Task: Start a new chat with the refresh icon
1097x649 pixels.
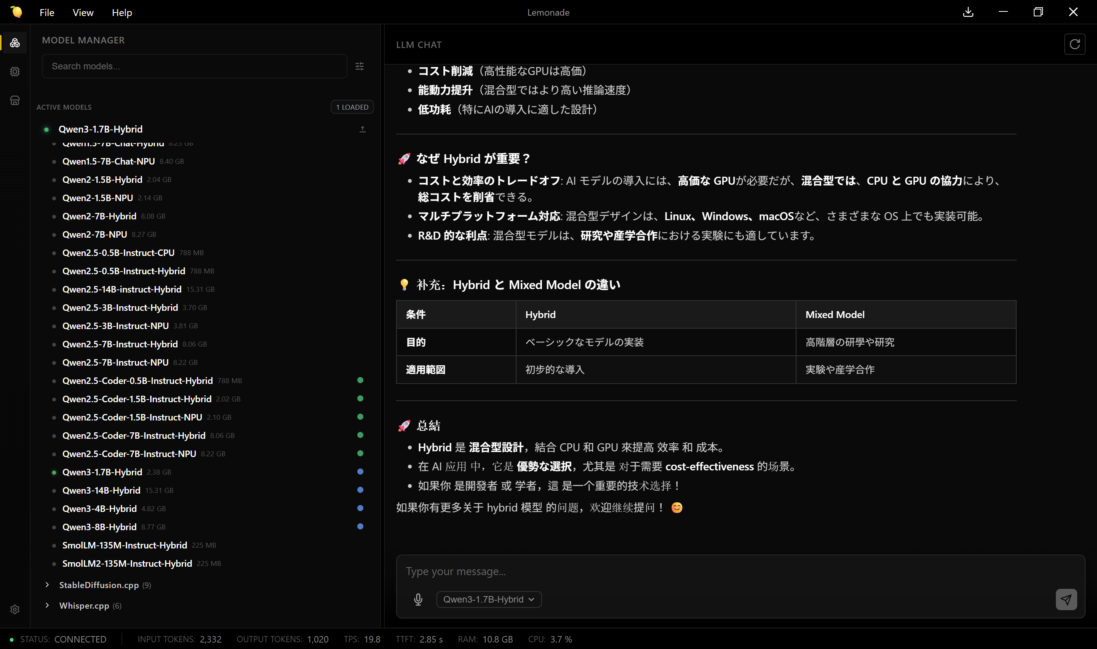Action: click(x=1074, y=44)
